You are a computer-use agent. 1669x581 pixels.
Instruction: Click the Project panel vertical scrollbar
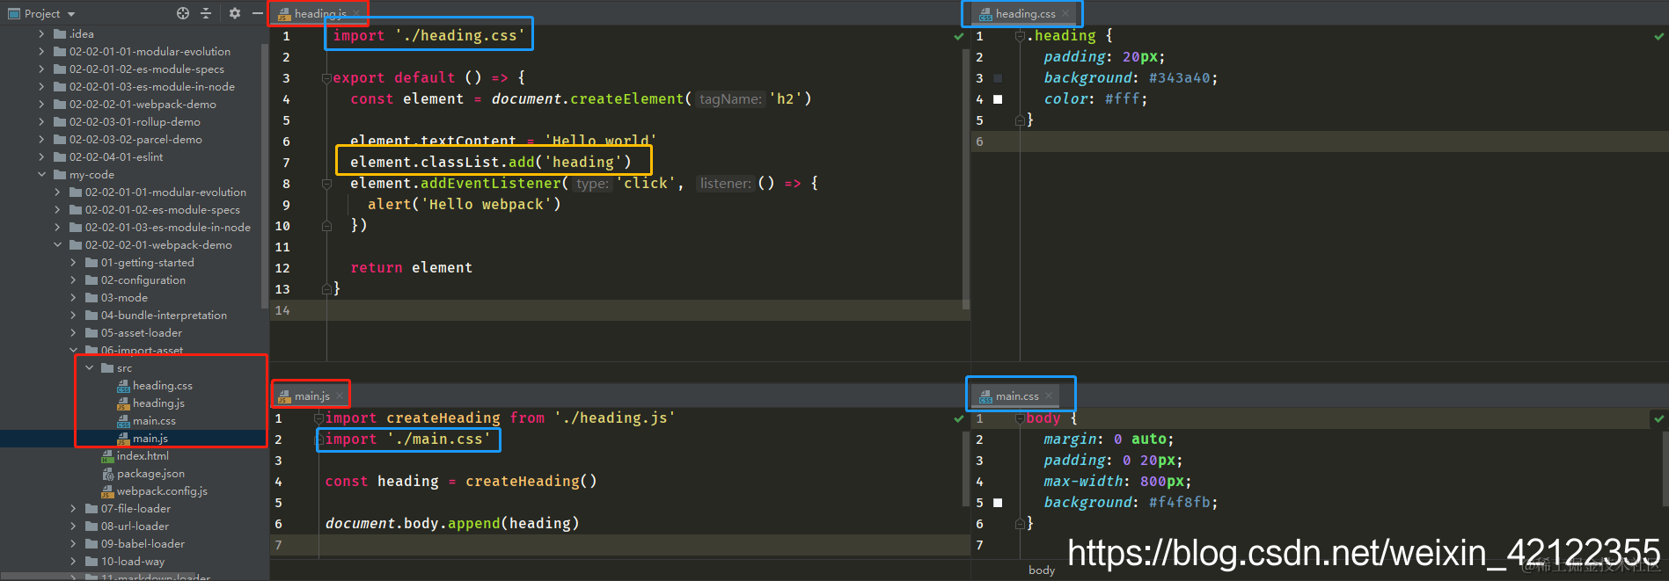[x=264, y=176]
